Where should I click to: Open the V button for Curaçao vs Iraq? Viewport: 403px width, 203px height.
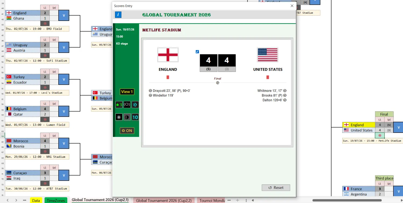pyautogui.click(x=64, y=175)
